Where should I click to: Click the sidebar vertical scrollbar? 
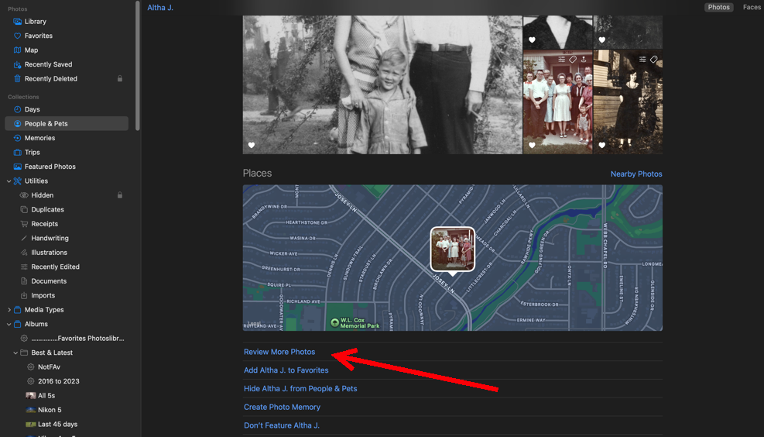click(138, 66)
